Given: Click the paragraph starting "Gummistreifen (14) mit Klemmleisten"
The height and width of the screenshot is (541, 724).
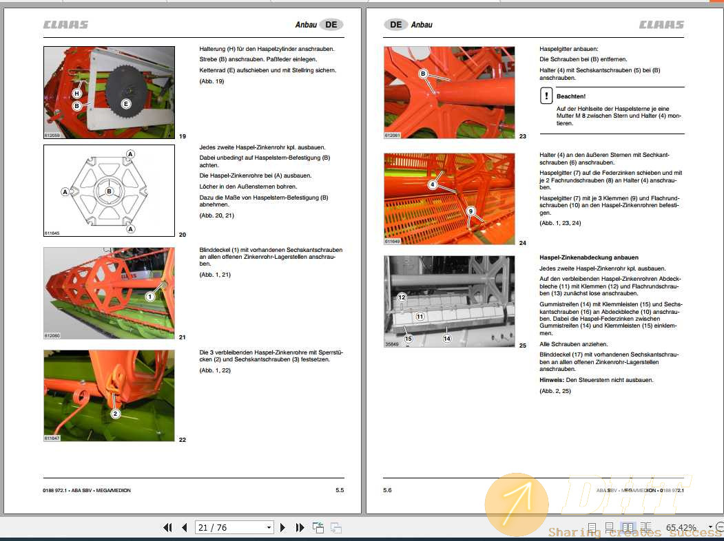Looking at the screenshot, I should click(x=611, y=319).
